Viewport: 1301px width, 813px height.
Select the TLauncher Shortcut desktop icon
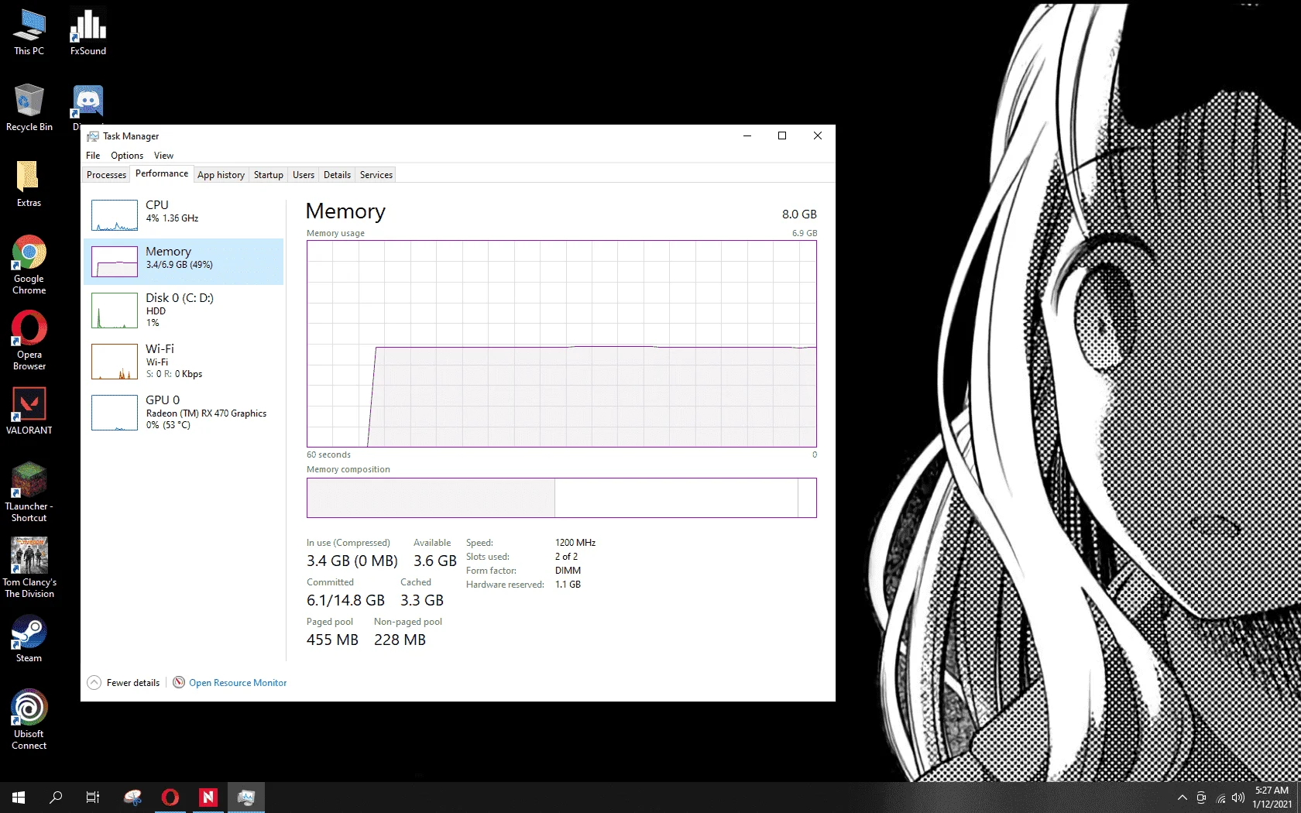click(29, 492)
